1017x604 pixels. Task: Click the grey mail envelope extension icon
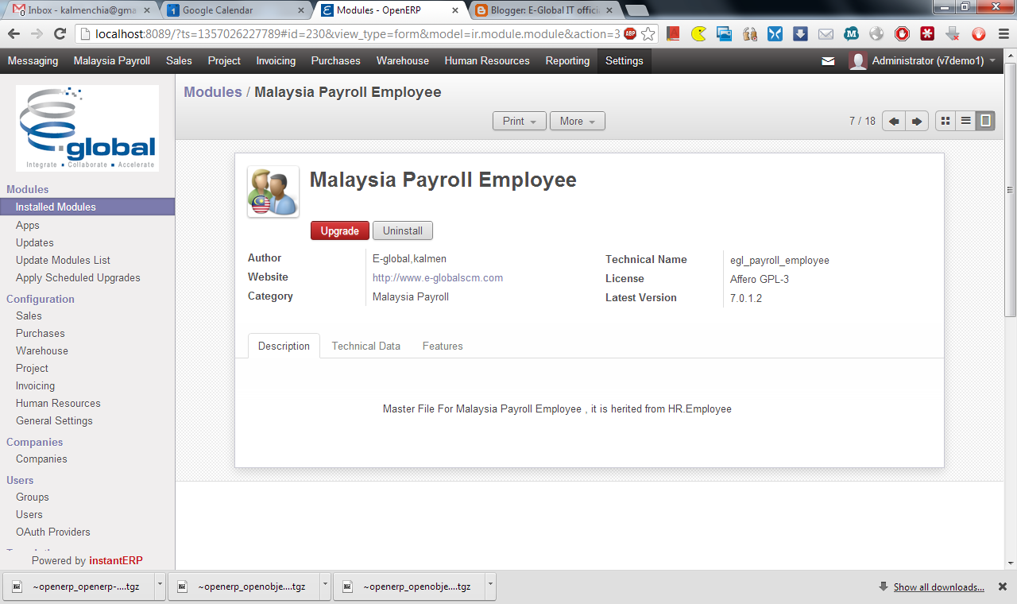point(826,34)
